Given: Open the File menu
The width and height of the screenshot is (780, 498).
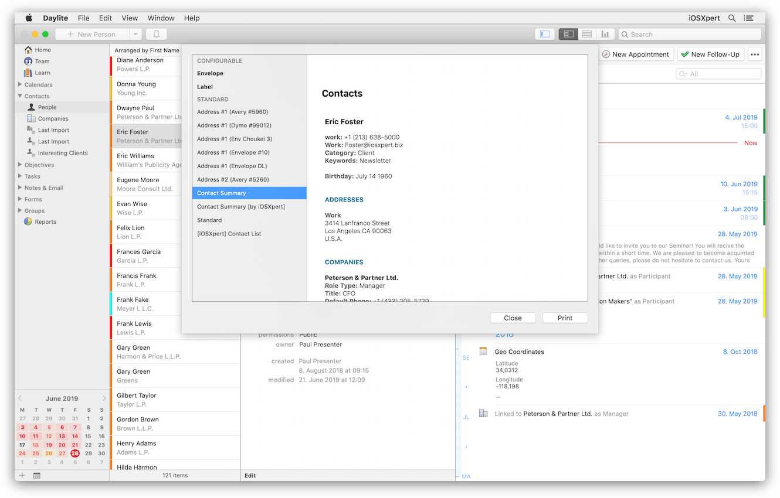Looking at the screenshot, I should (x=84, y=18).
